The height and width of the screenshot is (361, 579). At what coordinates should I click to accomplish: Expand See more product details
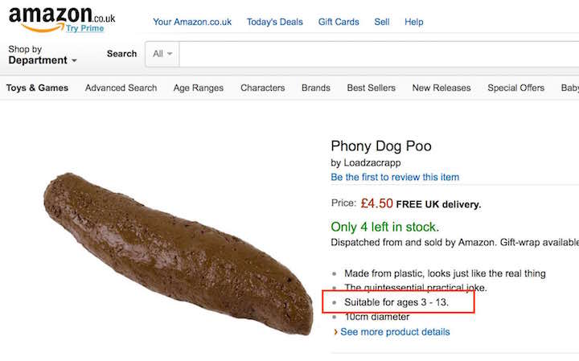(394, 332)
